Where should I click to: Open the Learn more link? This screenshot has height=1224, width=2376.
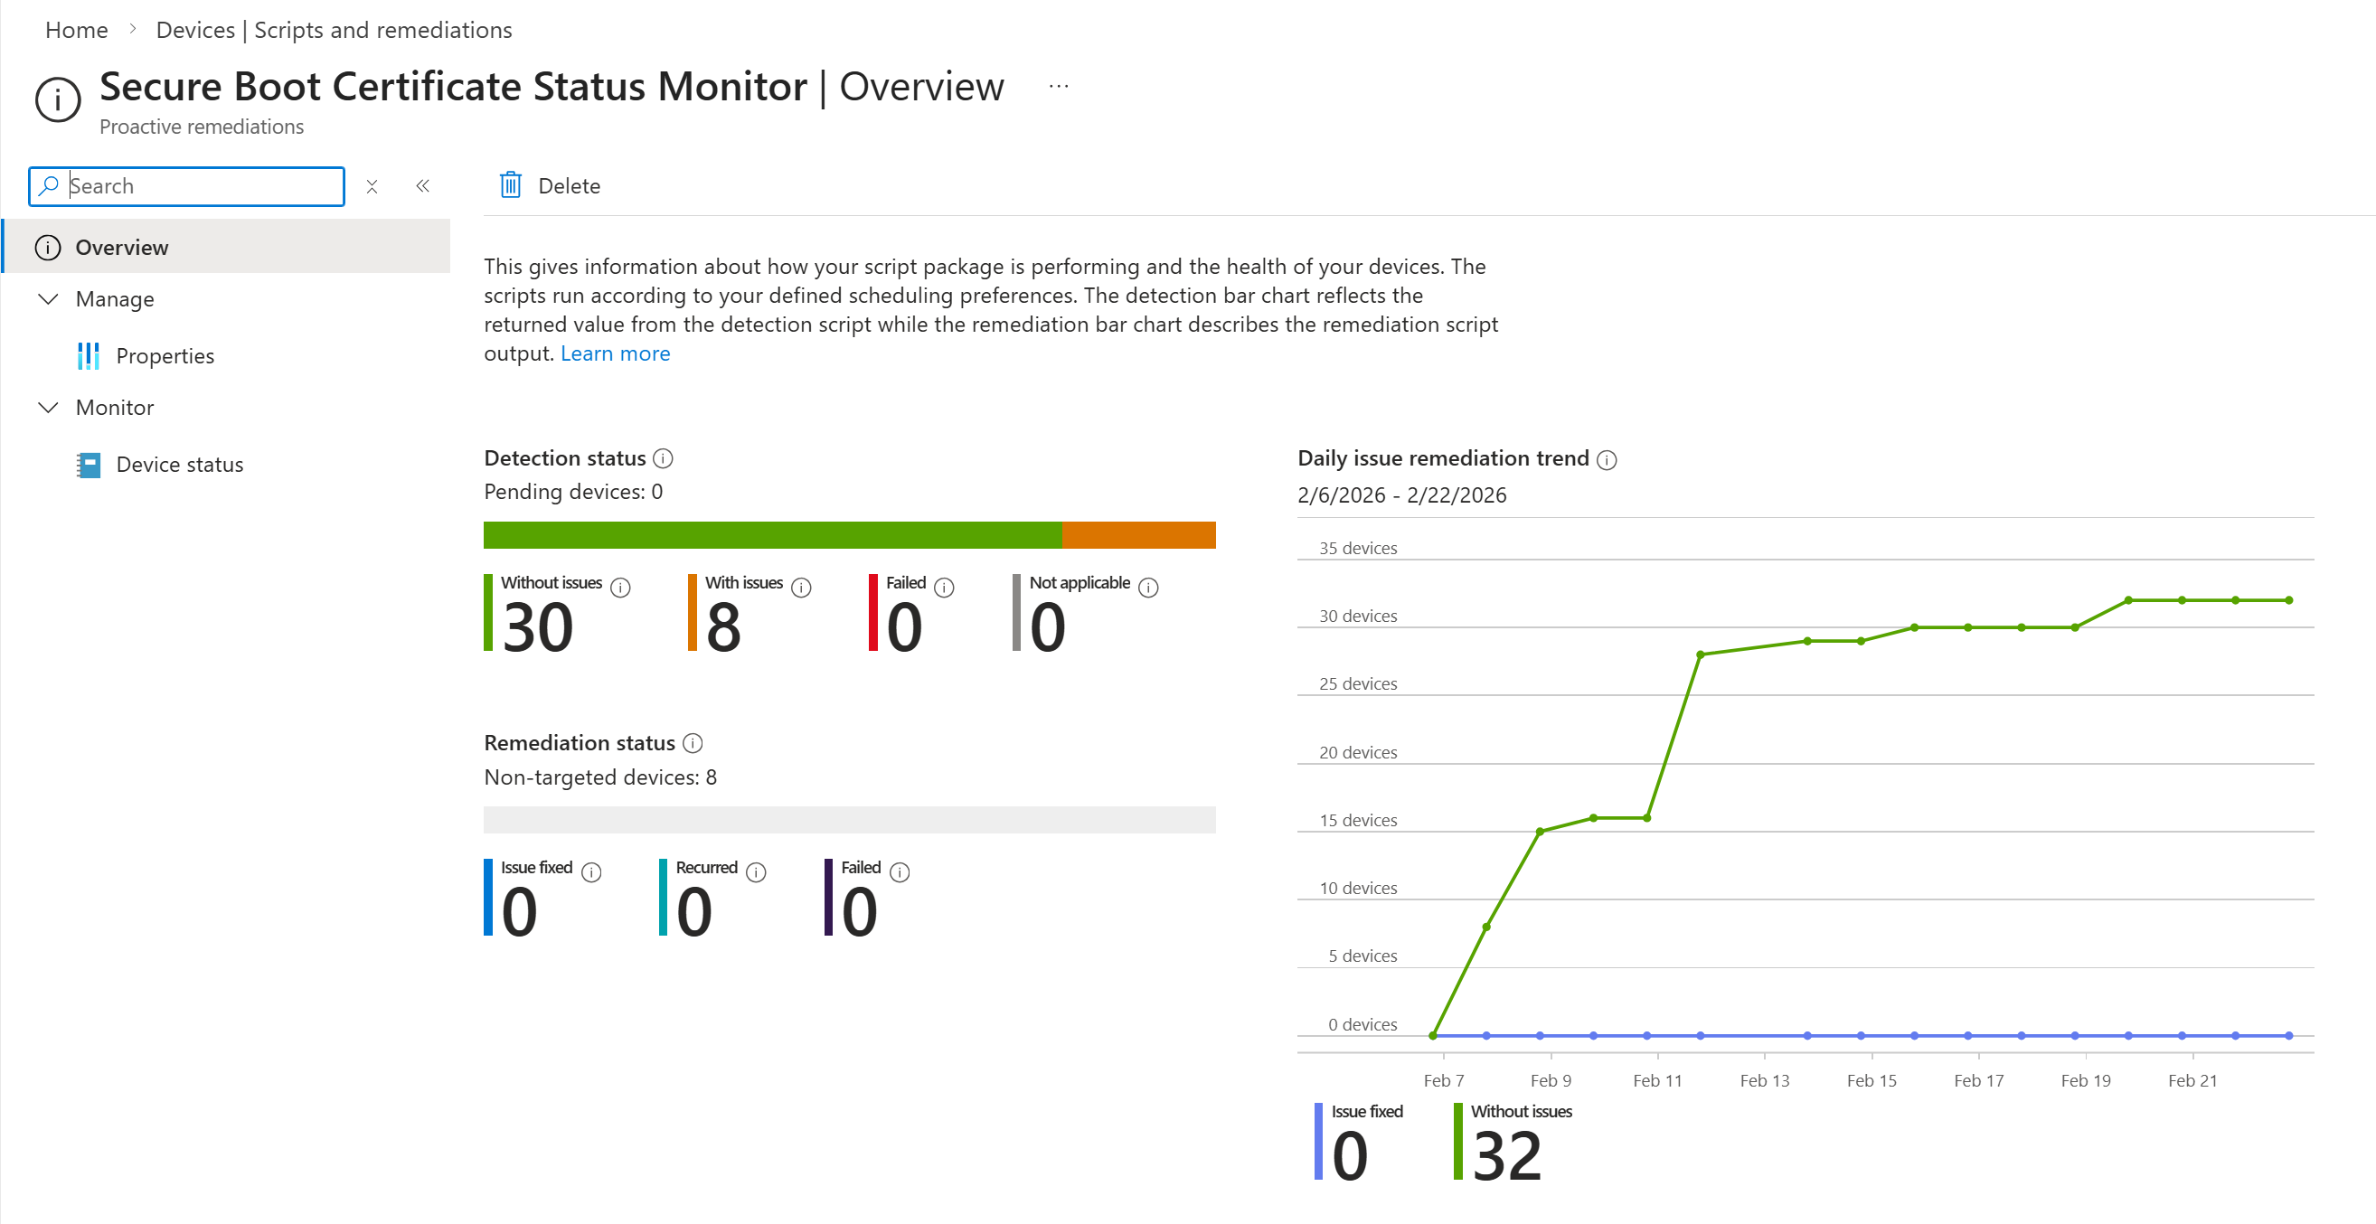(615, 353)
